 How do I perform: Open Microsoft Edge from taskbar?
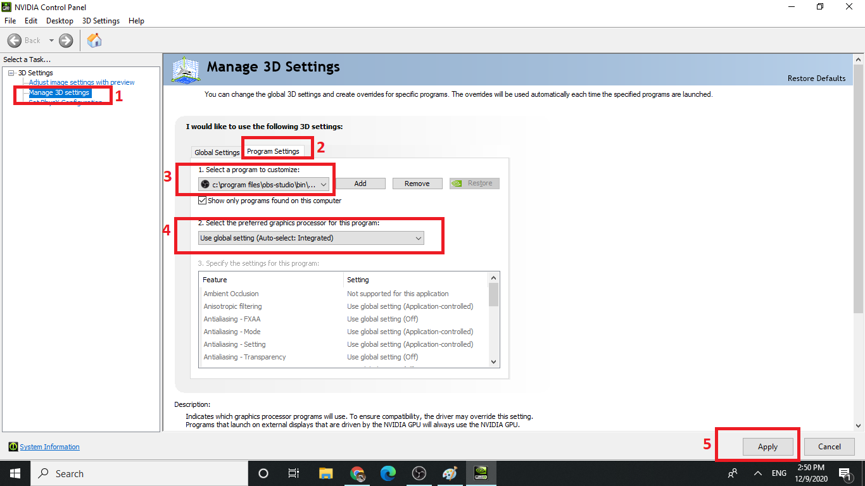pos(388,473)
